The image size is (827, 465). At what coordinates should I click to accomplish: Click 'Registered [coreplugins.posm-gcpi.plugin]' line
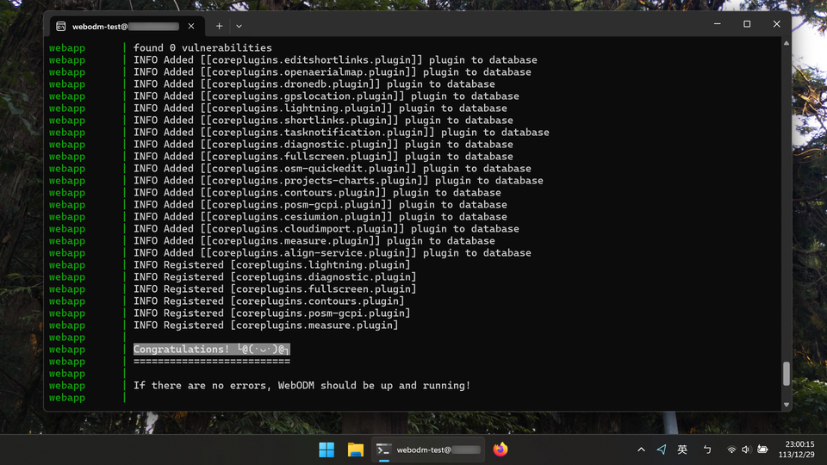coord(271,313)
